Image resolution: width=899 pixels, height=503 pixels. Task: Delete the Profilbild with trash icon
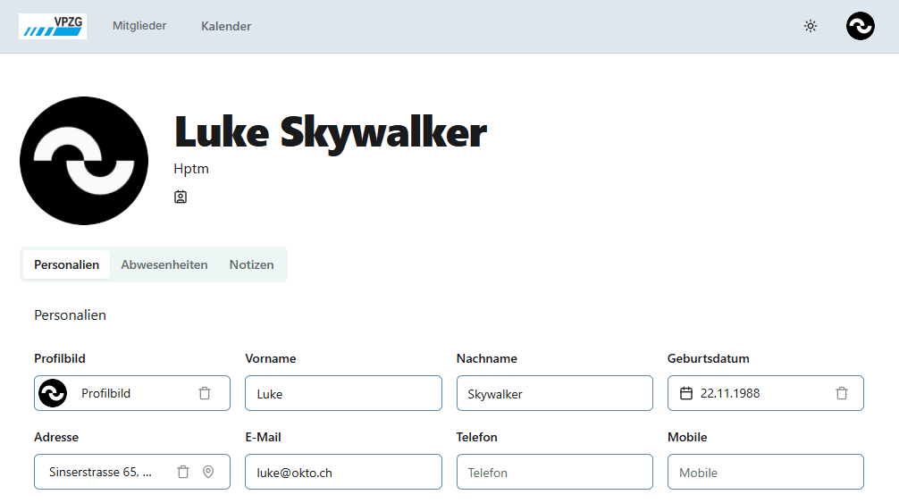pos(205,393)
